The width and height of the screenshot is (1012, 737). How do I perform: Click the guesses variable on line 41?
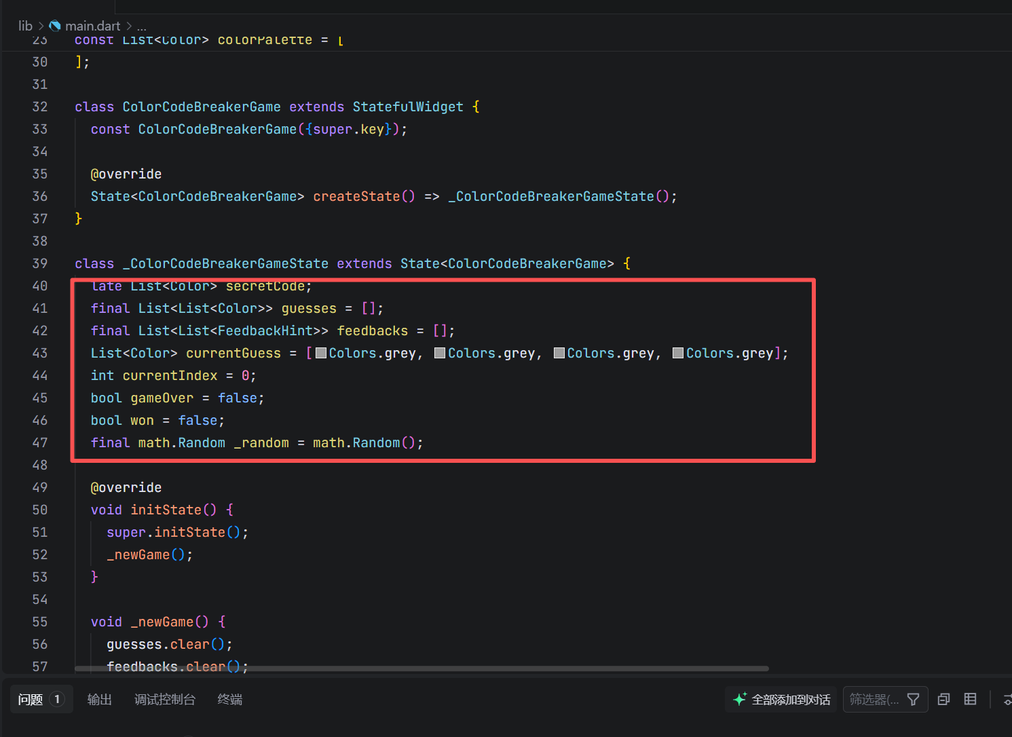click(309, 308)
